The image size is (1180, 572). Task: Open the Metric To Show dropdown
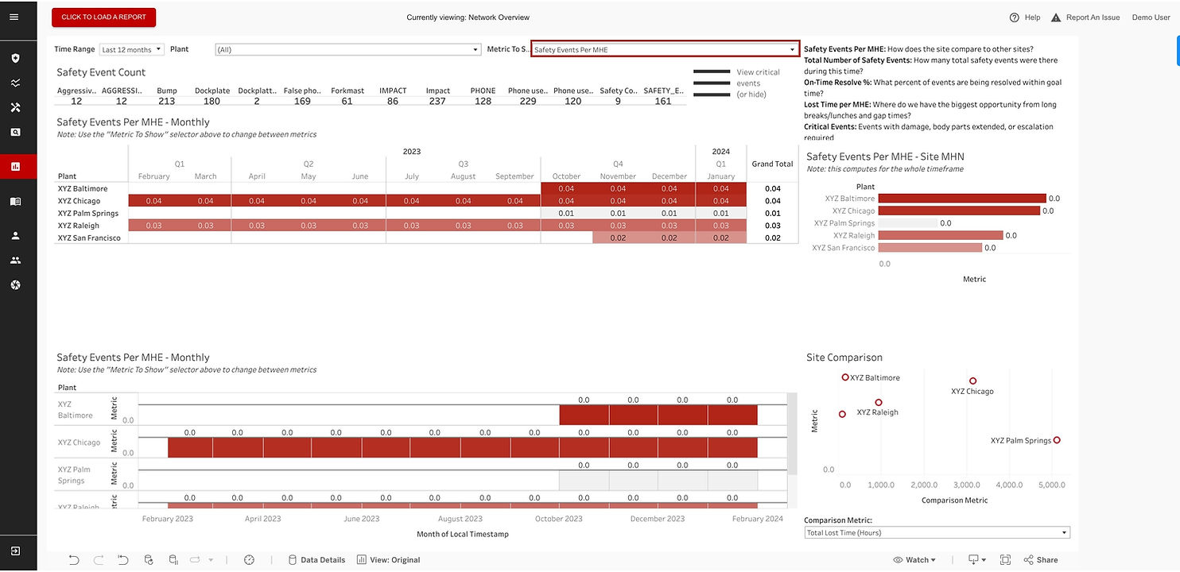tap(665, 49)
